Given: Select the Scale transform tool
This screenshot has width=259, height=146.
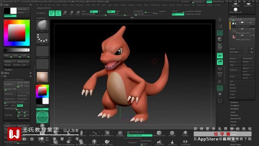Looking at the screenshot, I should [72, 13].
